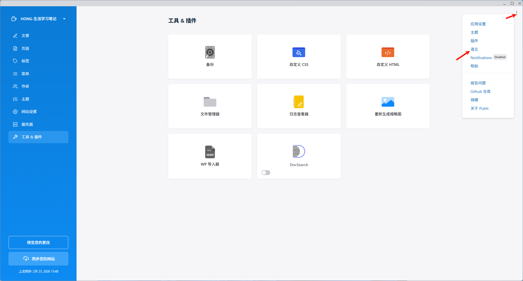
Task: Click the DocSearch plugin icon
Action: coord(299,151)
